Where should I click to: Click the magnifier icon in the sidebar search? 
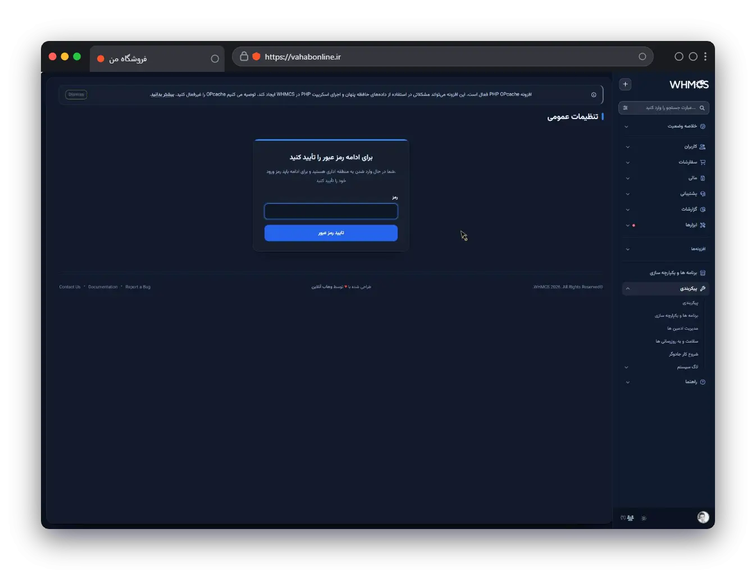[x=702, y=108]
